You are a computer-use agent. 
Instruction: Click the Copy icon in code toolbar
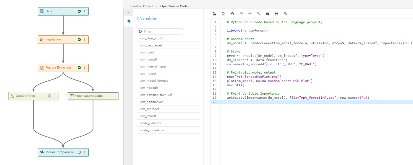point(259,14)
